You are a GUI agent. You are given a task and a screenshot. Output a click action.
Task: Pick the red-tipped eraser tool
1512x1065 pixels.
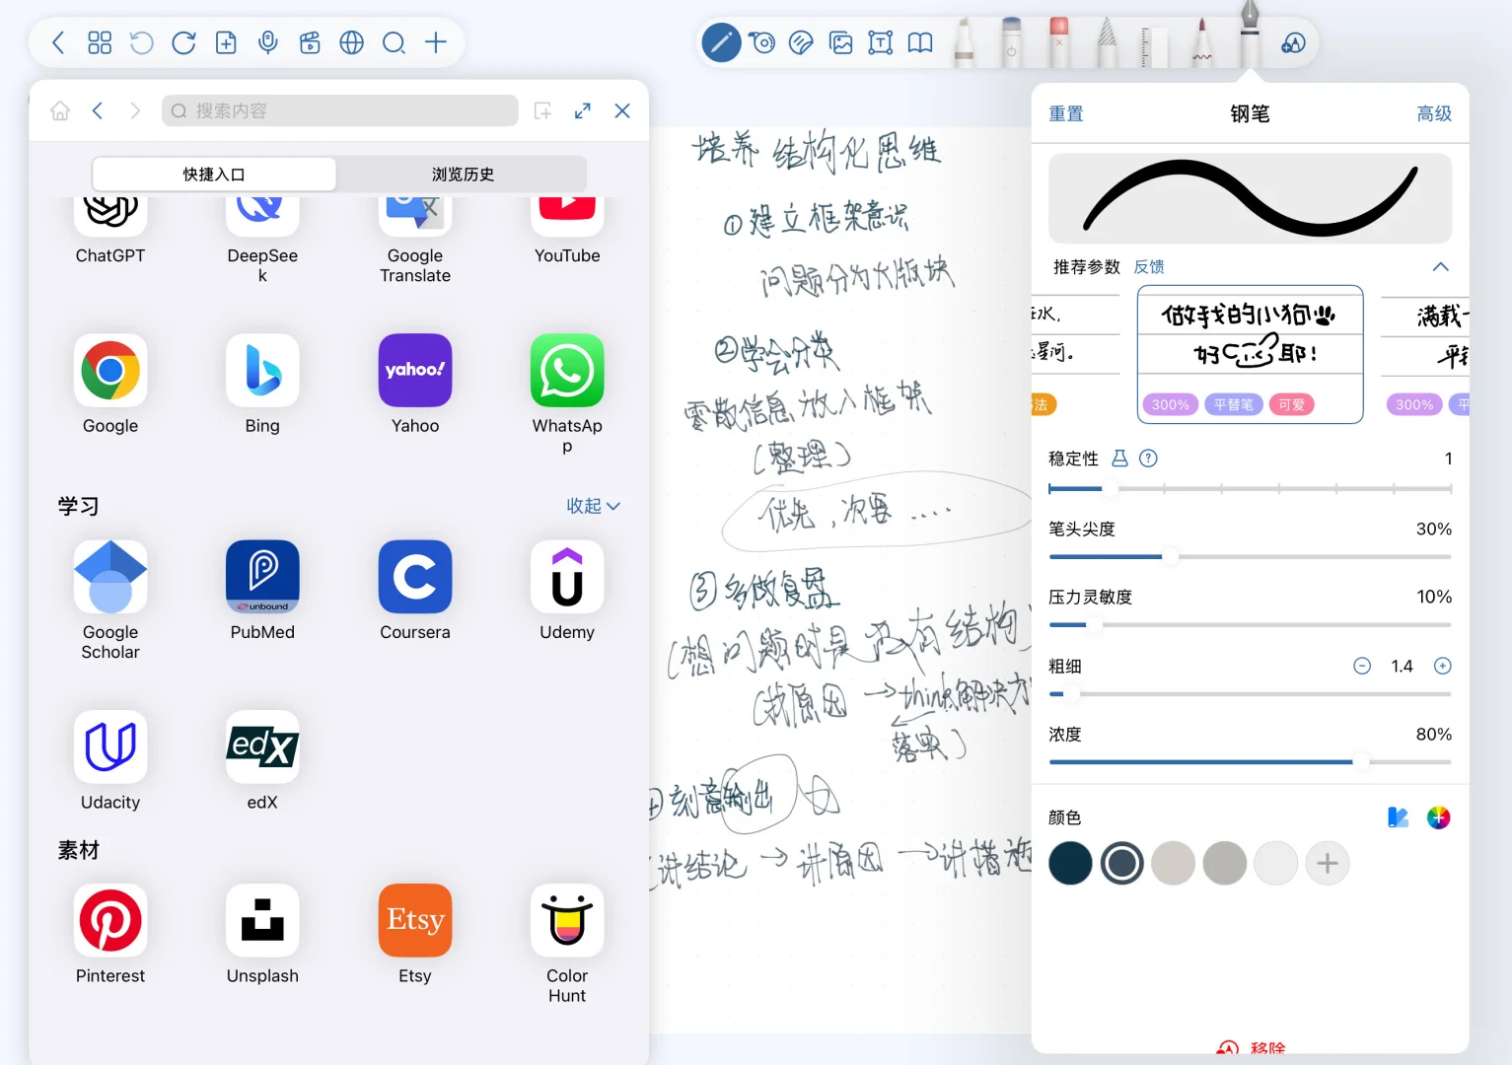(x=1059, y=42)
